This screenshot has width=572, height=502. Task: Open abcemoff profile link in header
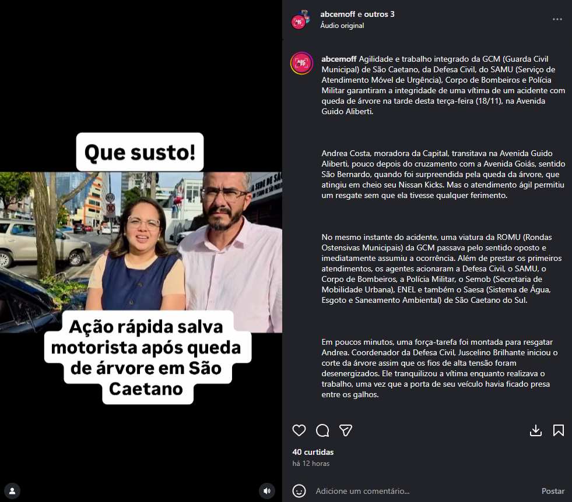(x=338, y=14)
